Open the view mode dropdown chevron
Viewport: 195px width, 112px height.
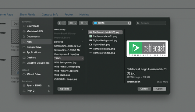point(75,23)
